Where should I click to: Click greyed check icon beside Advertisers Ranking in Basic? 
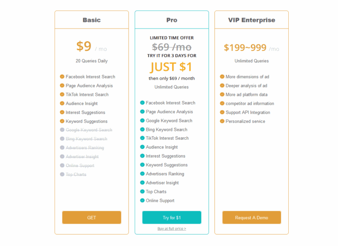pos(62,148)
